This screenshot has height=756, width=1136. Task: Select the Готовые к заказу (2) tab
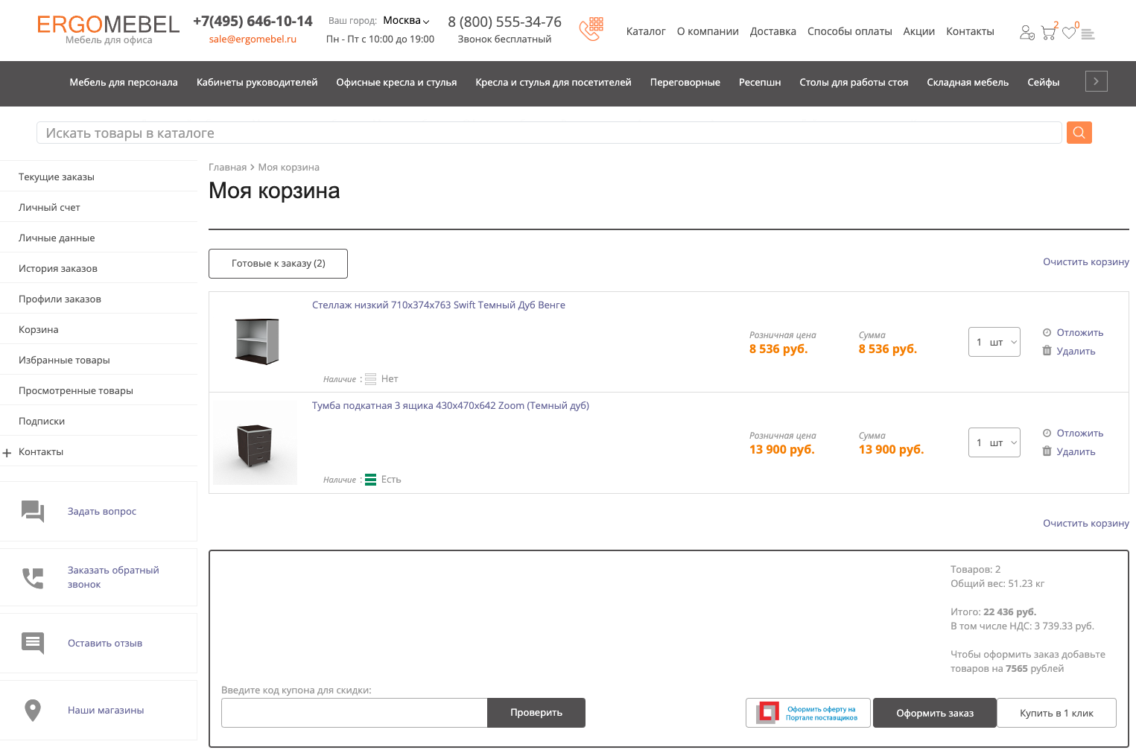(x=278, y=264)
